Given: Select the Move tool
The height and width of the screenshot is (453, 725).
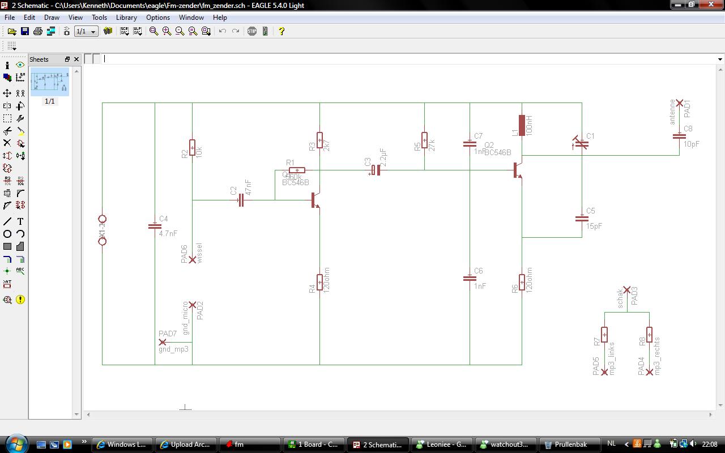Looking at the screenshot, I should (x=7, y=93).
